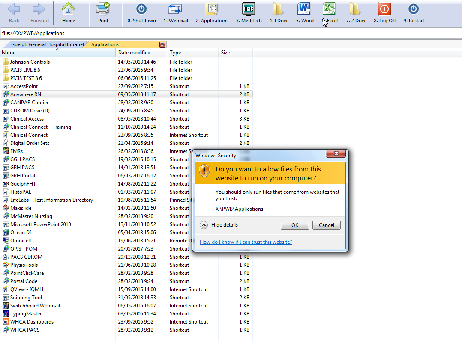The height and width of the screenshot is (342, 462).
Task: Collapse the Hide details chevron in the dialog
Action: pos(204,225)
